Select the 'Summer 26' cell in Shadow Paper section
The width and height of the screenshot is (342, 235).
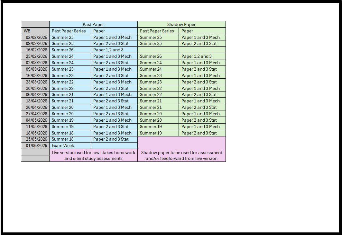coord(158,56)
